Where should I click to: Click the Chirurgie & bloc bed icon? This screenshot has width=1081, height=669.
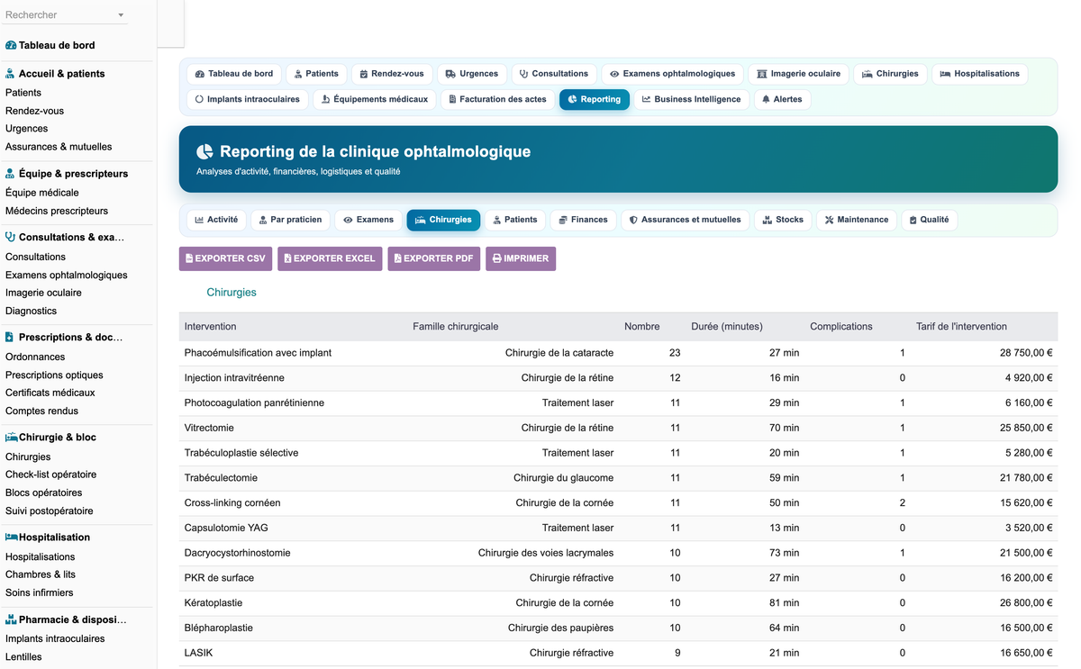click(x=12, y=438)
